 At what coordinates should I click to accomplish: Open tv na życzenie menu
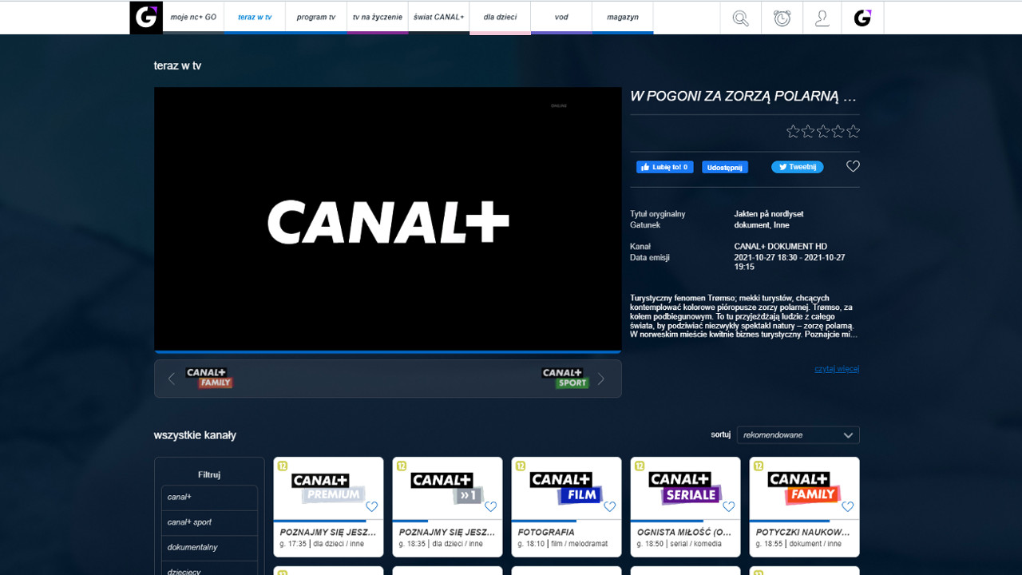click(x=378, y=17)
